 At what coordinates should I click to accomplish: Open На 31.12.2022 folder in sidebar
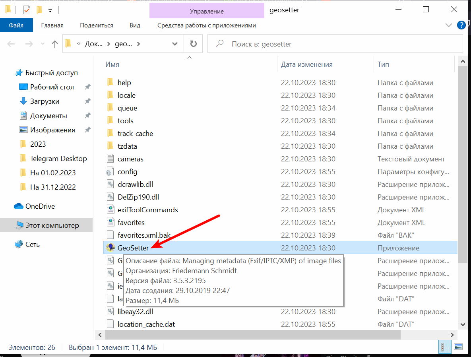tap(52, 187)
